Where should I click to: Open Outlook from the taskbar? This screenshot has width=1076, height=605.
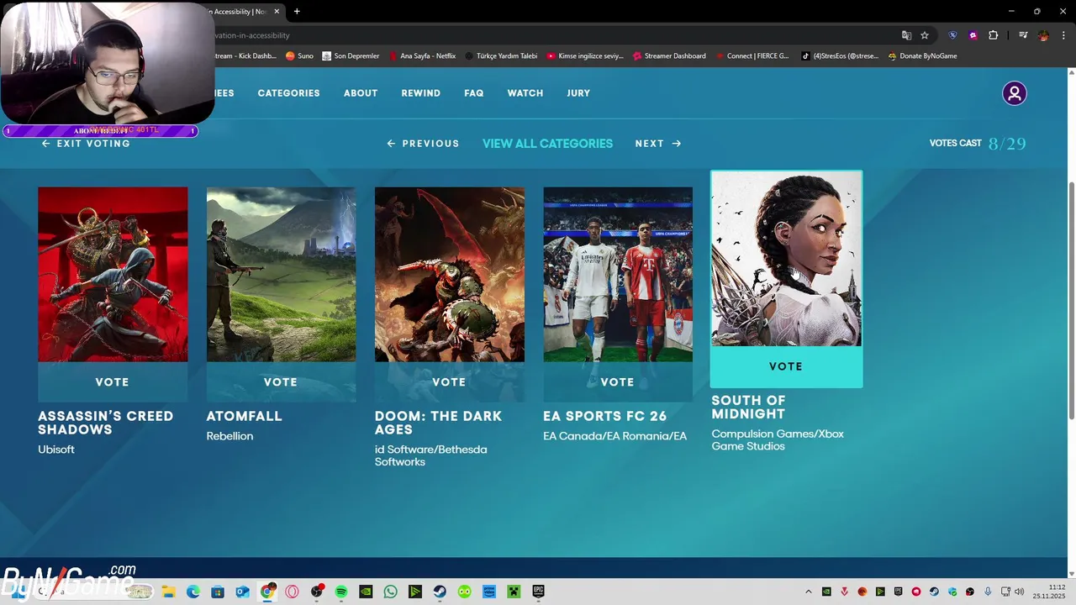[242, 592]
